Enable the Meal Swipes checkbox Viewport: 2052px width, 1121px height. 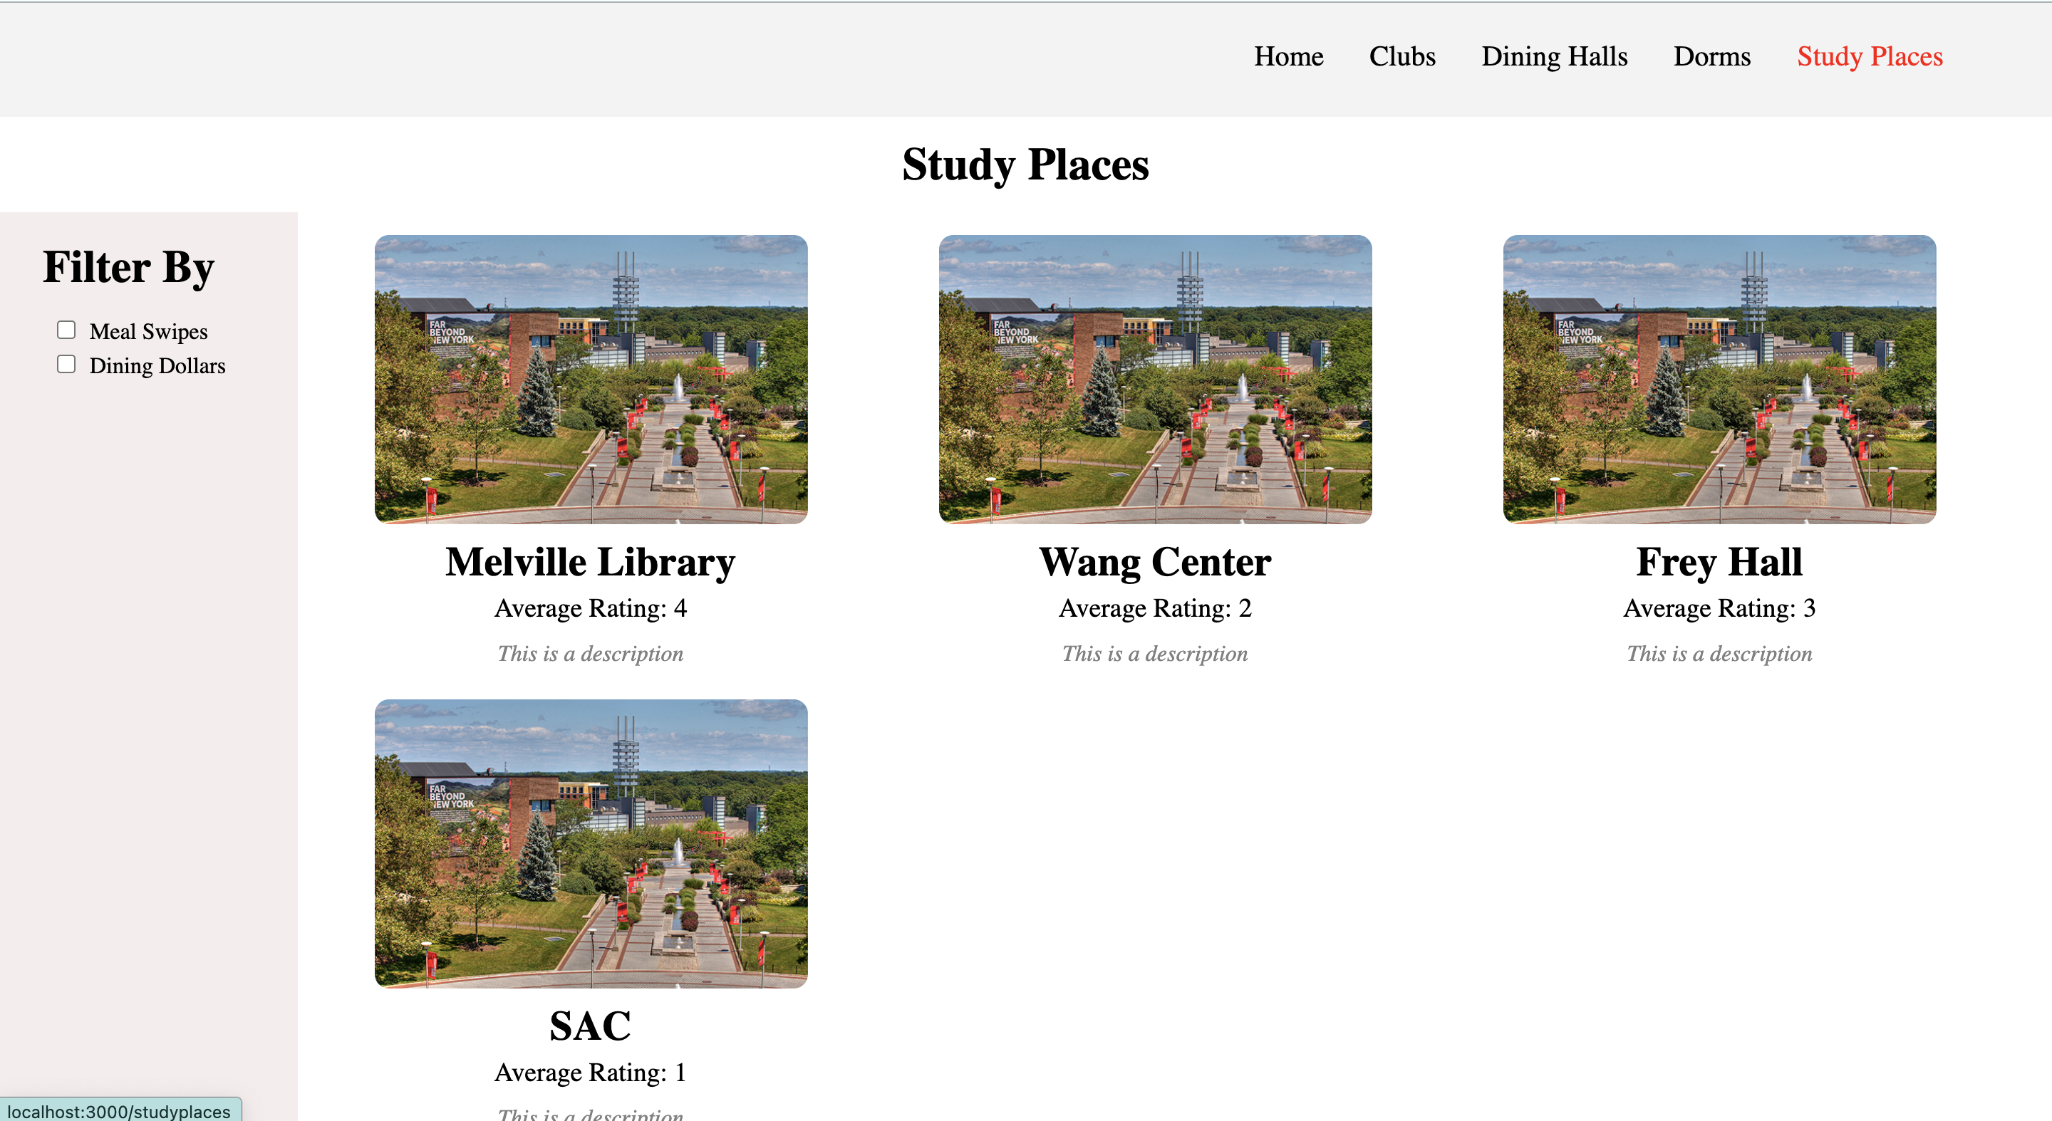pos(66,330)
